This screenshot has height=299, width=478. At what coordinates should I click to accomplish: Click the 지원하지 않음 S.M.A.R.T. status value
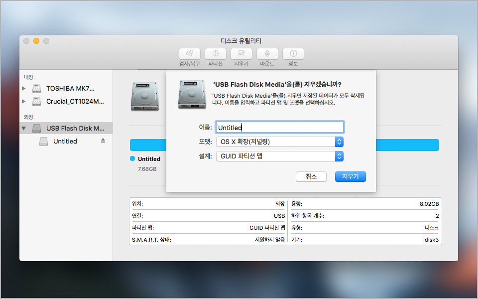[270, 240]
